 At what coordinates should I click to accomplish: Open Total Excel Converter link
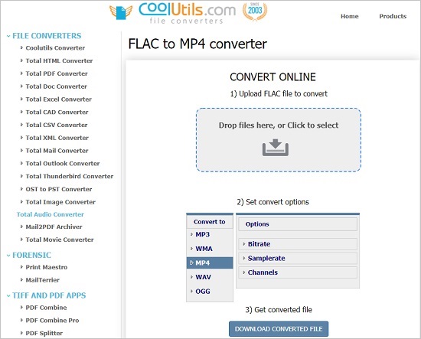58,99
